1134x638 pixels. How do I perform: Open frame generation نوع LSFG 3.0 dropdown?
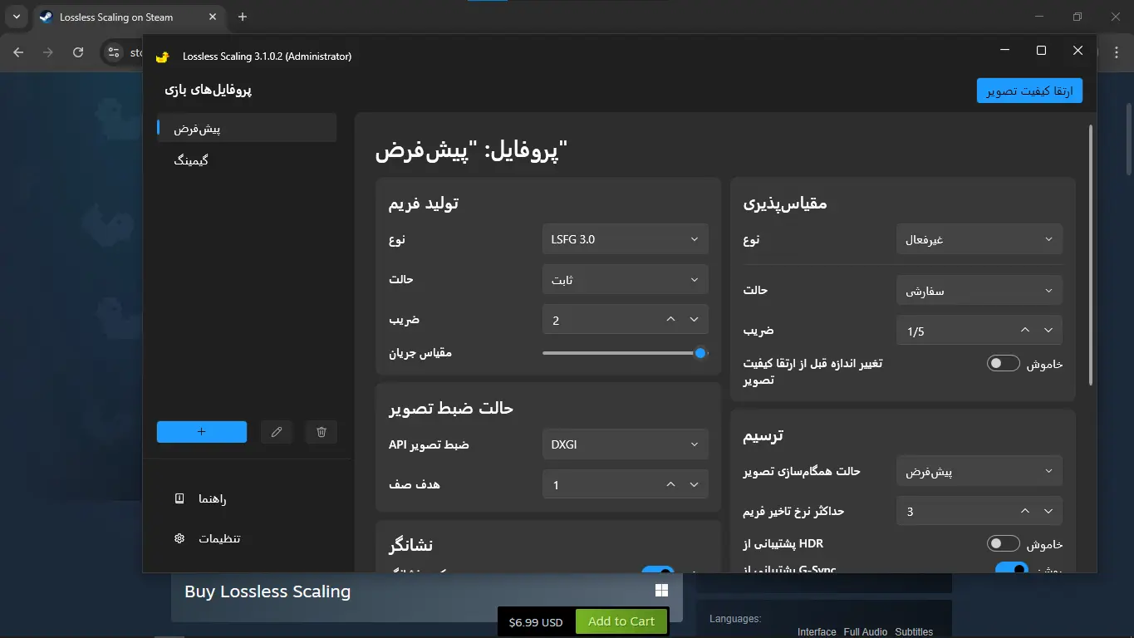coord(625,239)
